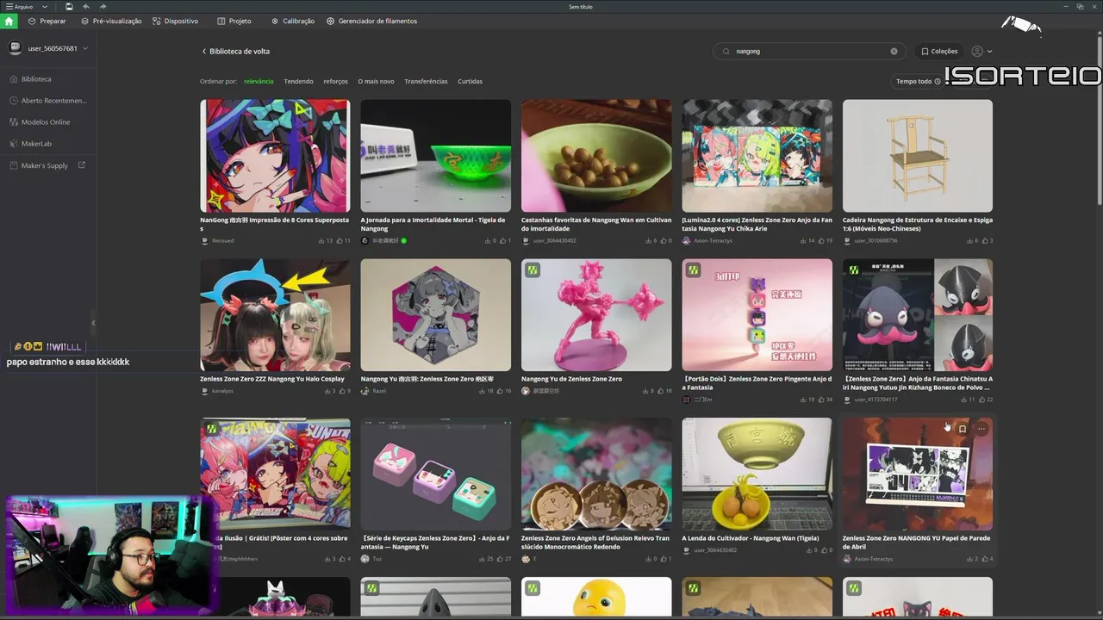Click like icon on Série de Keycaps card
Image resolution: width=1103 pixels, height=620 pixels.
click(500, 559)
